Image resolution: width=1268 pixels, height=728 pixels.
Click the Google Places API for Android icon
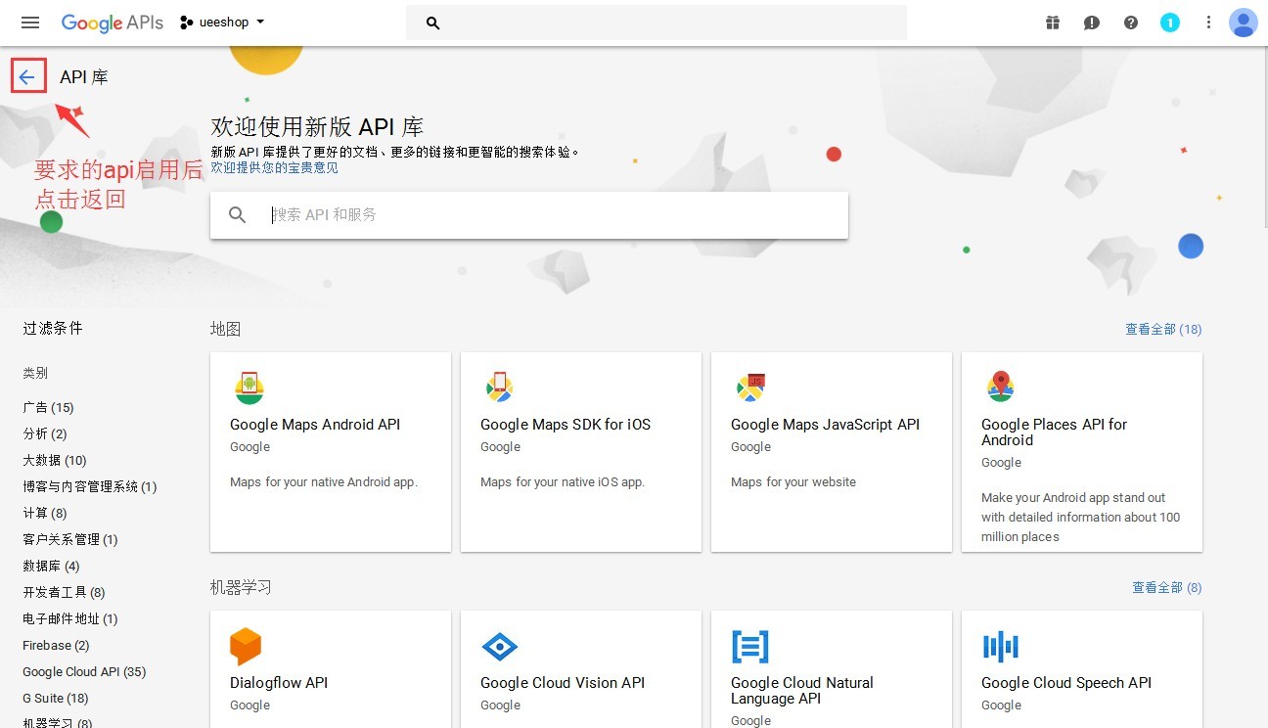click(1000, 387)
